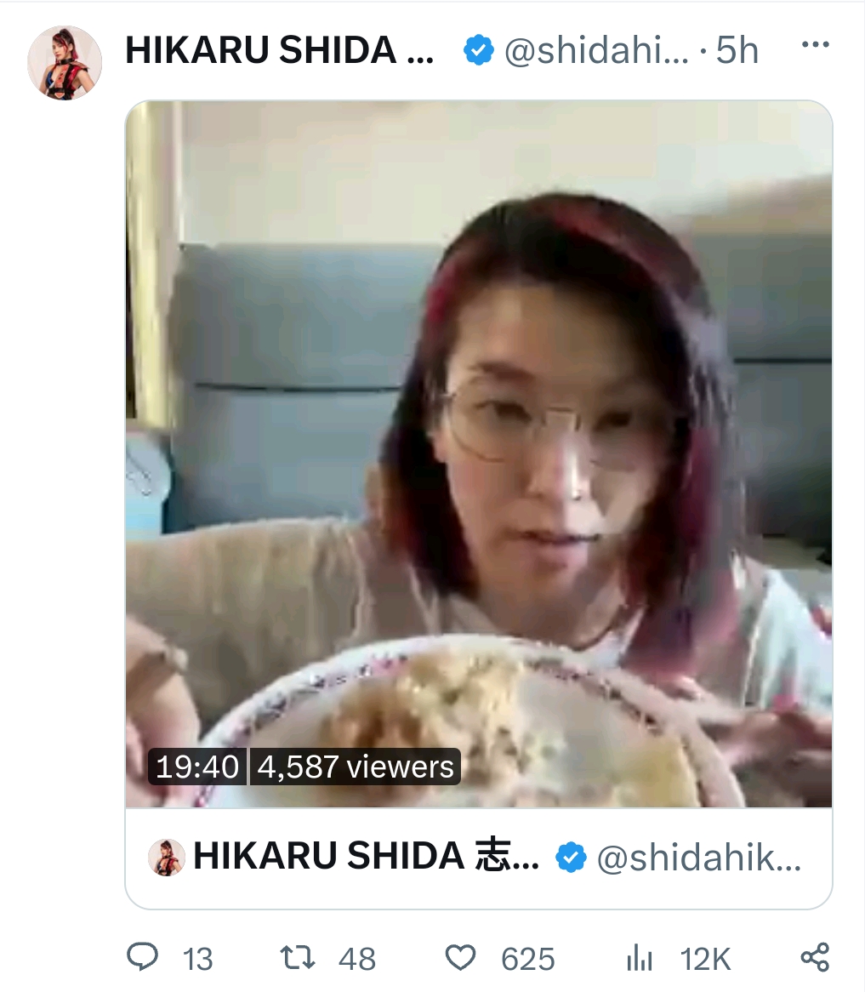Click the 4,587 viewers label
The width and height of the screenshot is (865, 992).
[x=356, y=767]
